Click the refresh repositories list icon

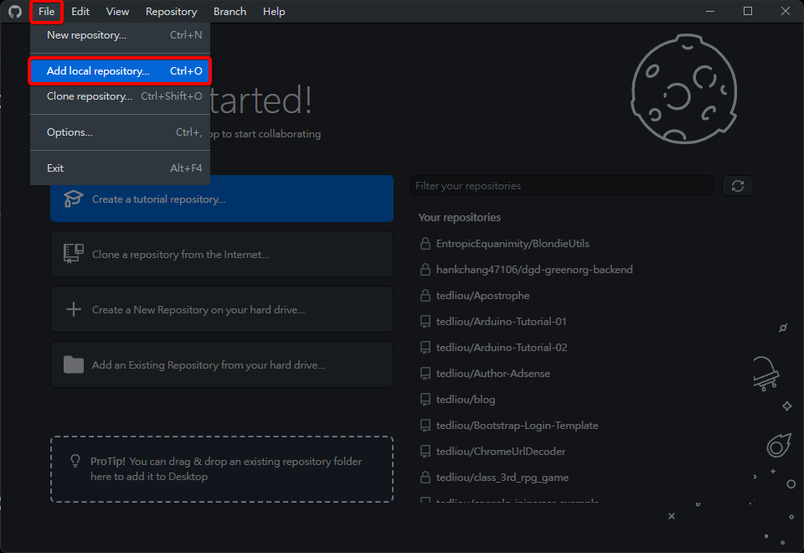737,186
